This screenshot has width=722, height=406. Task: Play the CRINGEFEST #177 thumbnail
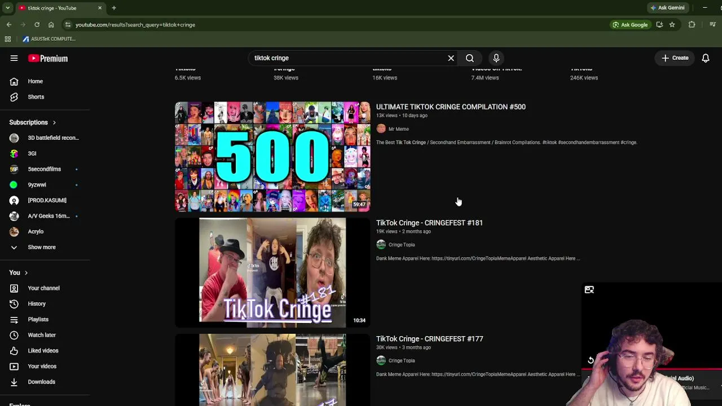click(272, 370)
